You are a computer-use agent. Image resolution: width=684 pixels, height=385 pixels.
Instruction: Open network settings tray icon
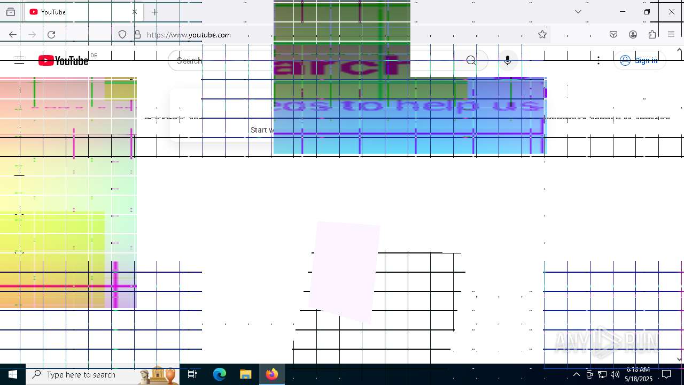(x=602, y=375)
